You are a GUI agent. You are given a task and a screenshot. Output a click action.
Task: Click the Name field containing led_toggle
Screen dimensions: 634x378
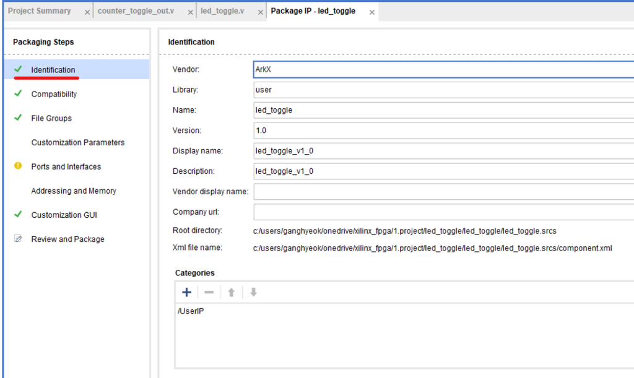pos(443,110)
